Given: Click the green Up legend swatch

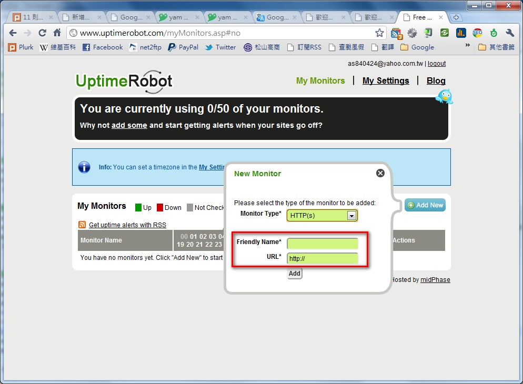Looking at the screenshot, I should coord(138,208).
